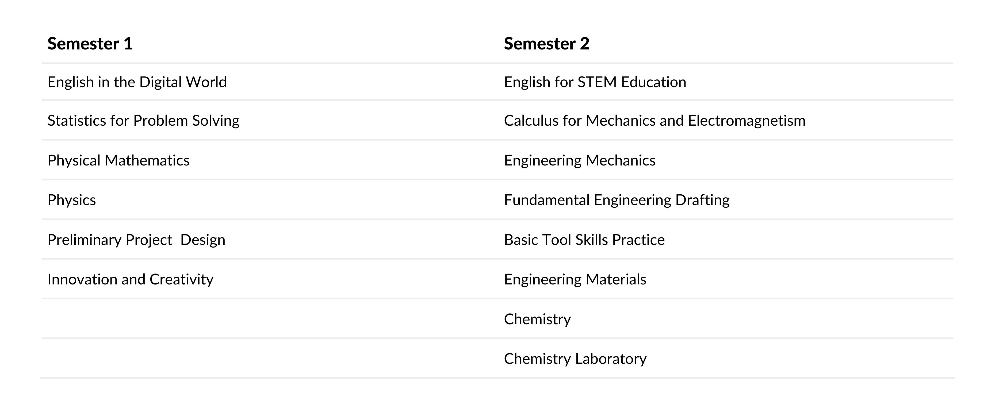Open Preliminary Project Design course

coord(136,240)
